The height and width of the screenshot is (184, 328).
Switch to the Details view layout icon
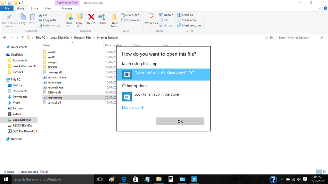tap(319, 172)
